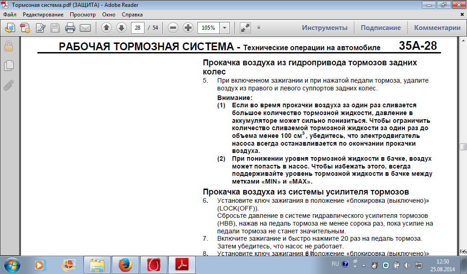Screen dimensions: 467x274
Task: Open the Attachments paperclip panel
Action: tap(8, 84)
